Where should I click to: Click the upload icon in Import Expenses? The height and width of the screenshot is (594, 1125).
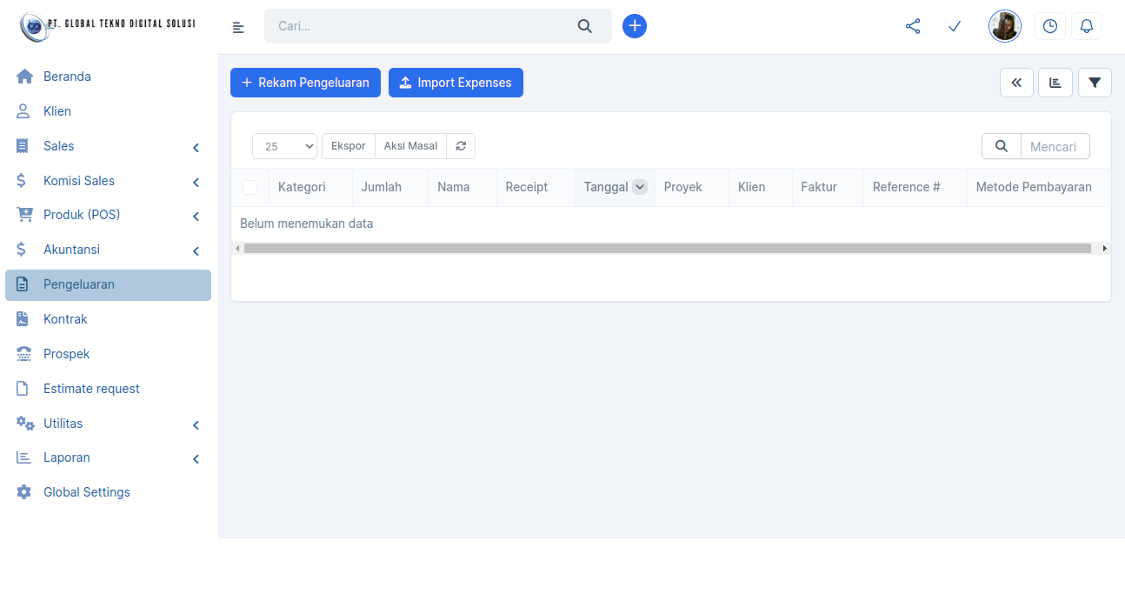click(x=405, y=83)
